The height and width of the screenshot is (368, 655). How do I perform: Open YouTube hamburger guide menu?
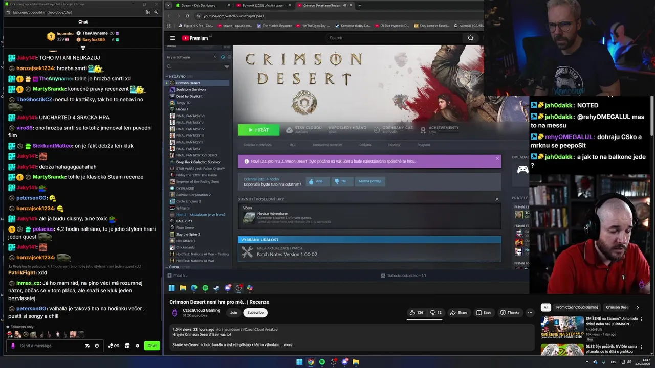pyautogui.click(x=172, y=38)
